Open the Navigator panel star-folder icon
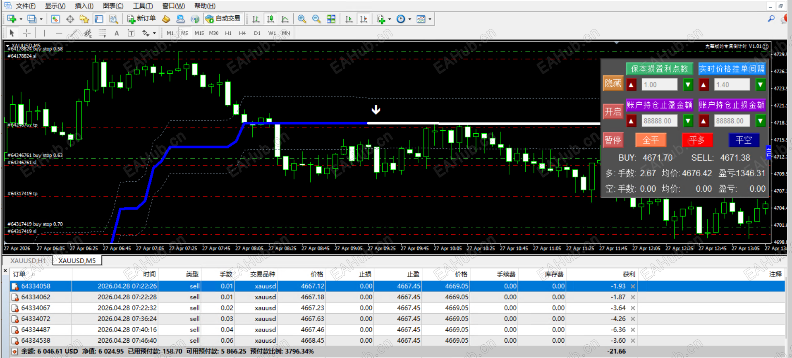The width and height of the screenshot is (792, 358). (x=84, y=19)
